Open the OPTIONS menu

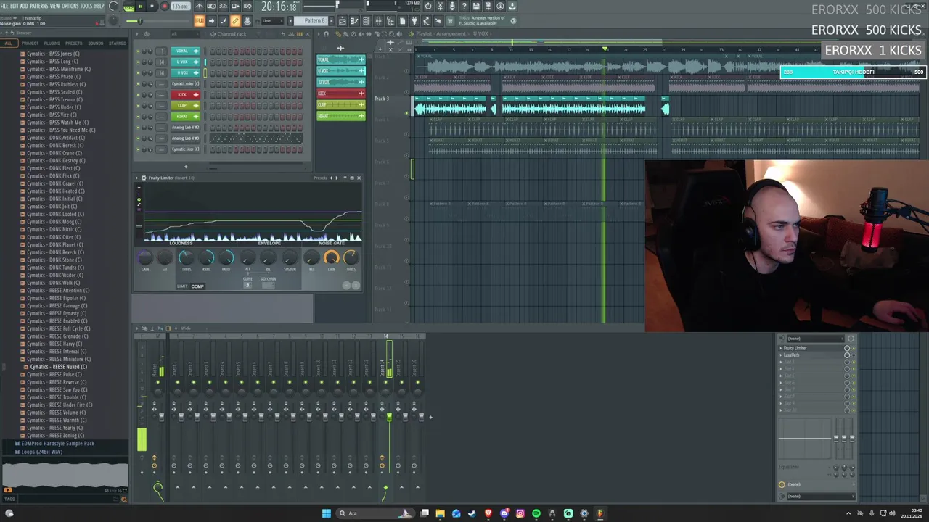[x=70, y=7]
